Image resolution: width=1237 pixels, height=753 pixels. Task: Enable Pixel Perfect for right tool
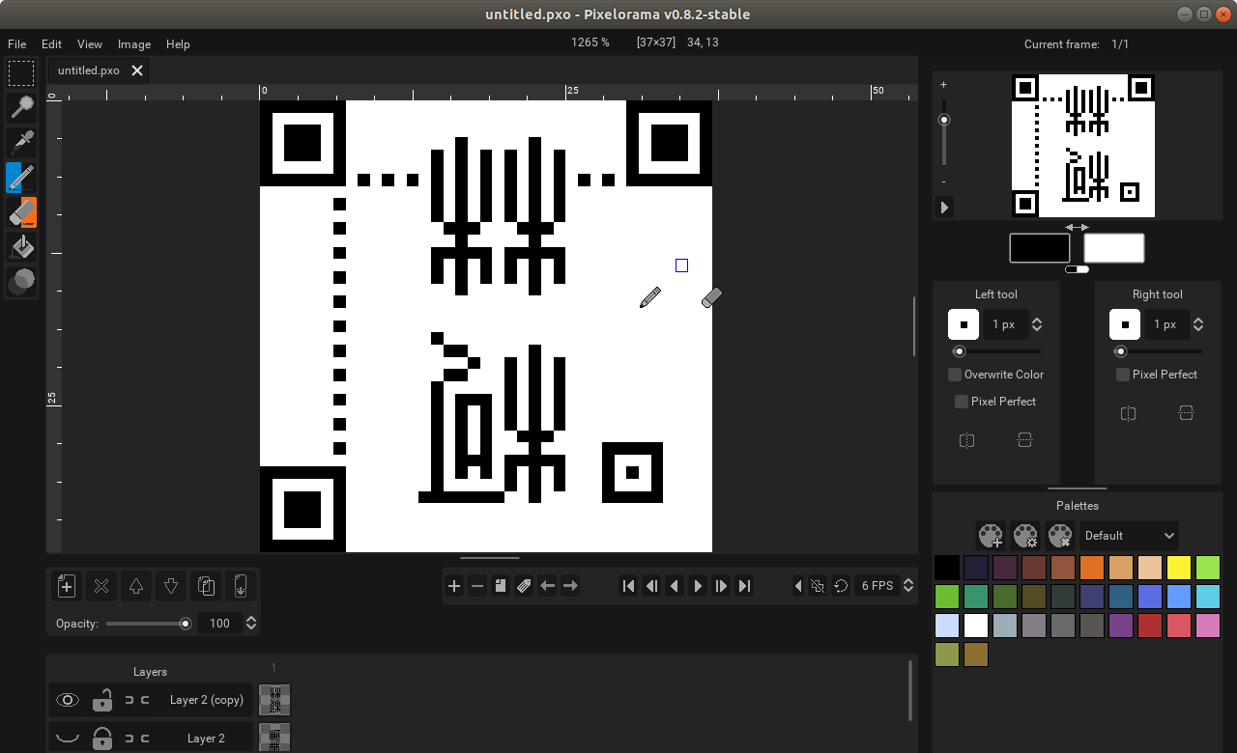tap(1157, 375)
